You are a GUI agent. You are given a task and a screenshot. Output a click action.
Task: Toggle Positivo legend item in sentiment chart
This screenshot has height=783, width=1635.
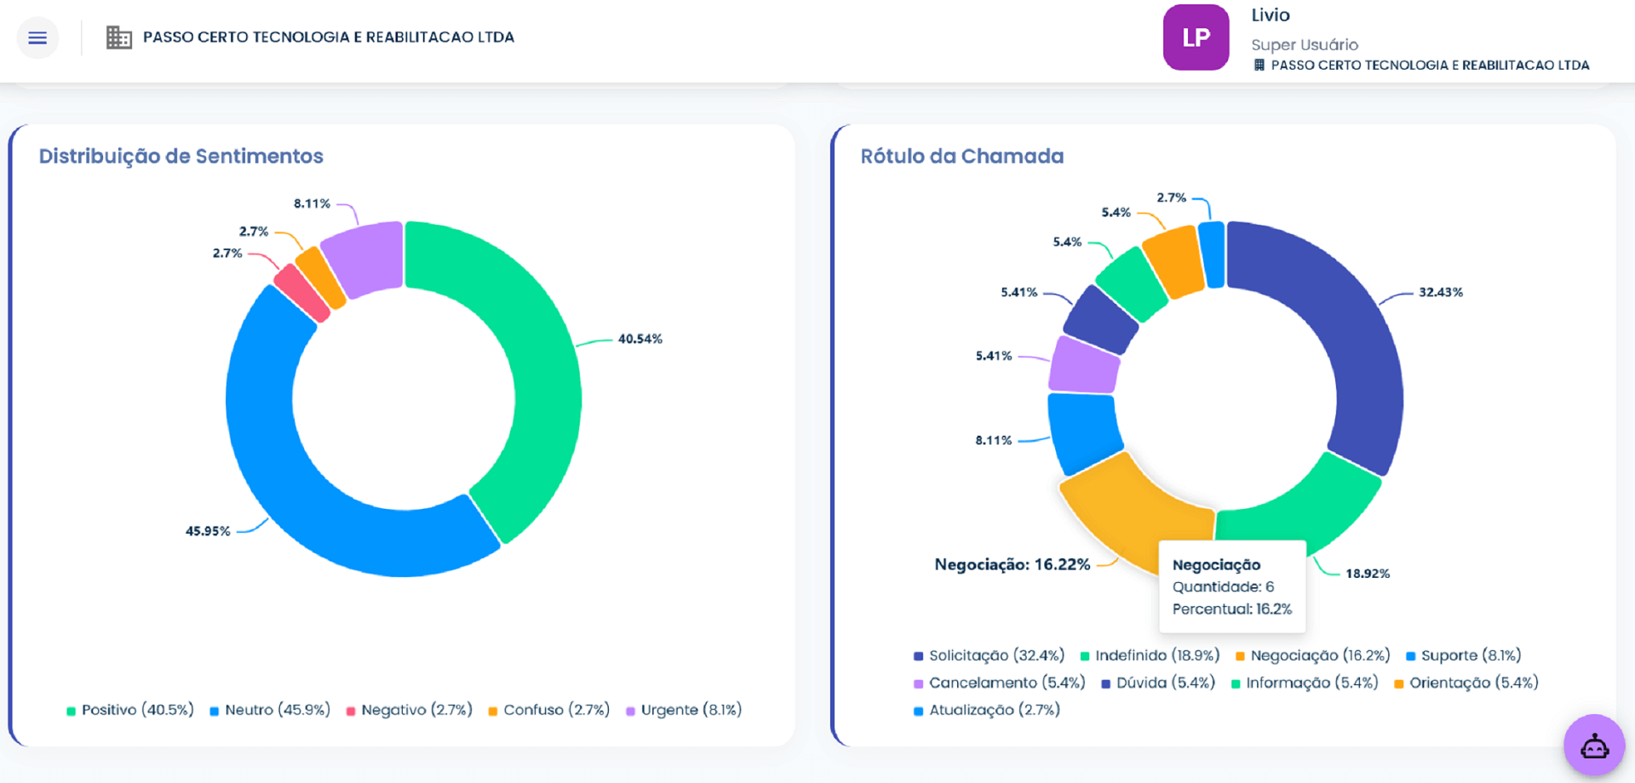[130, 710]
